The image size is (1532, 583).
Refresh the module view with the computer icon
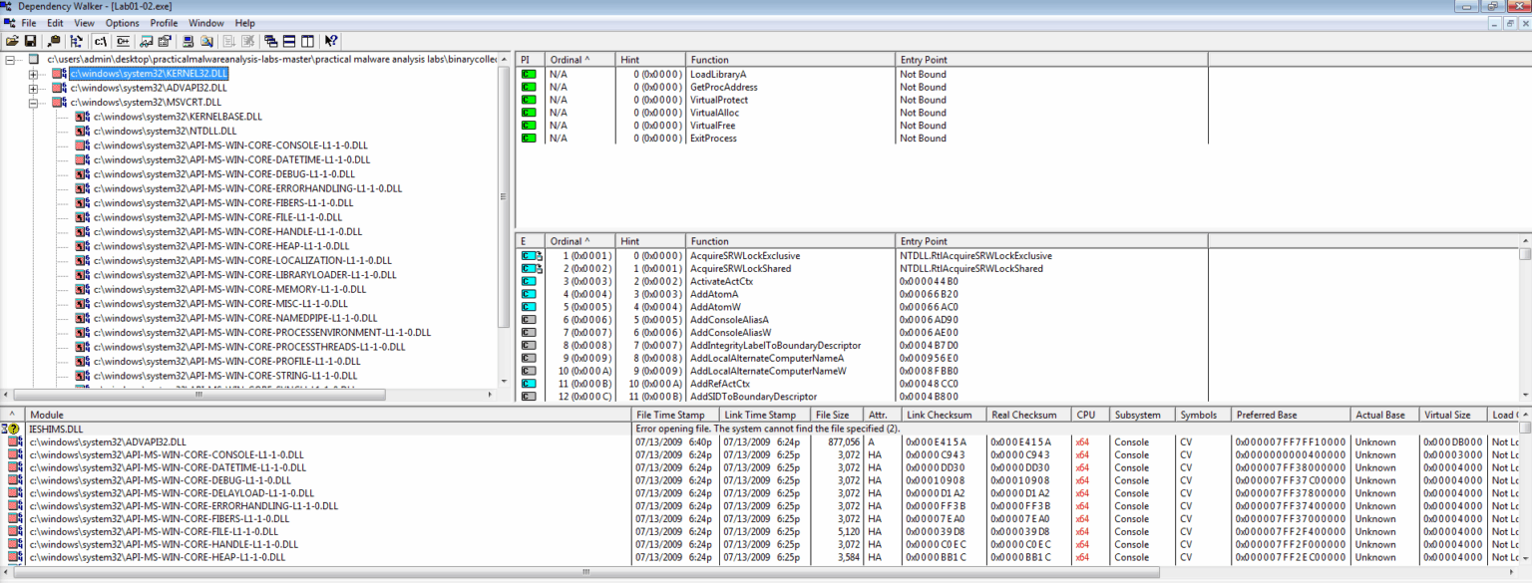click(x=188, y=41)
